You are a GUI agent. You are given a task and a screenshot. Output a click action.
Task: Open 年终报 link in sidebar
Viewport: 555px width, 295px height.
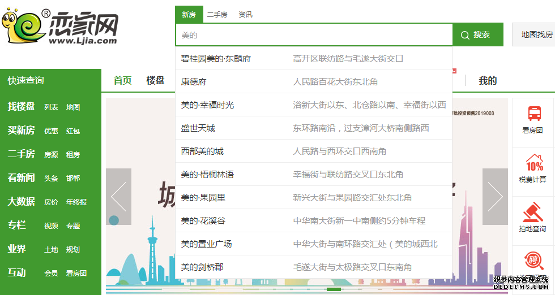tap(76, 202)
